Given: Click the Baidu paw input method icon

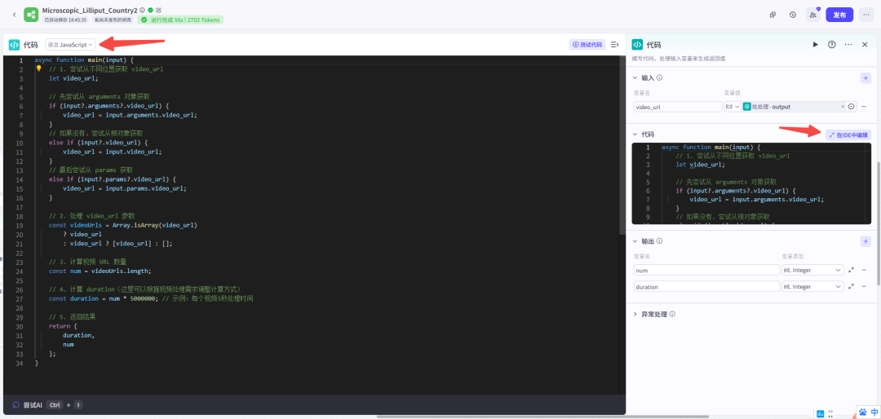Looking at the screenshot, I should pyautogui.click(x=862, y=412).
